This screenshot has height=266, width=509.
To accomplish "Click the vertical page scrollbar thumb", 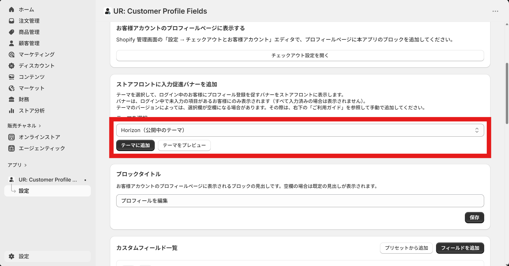I will click(x=507, y=94).
